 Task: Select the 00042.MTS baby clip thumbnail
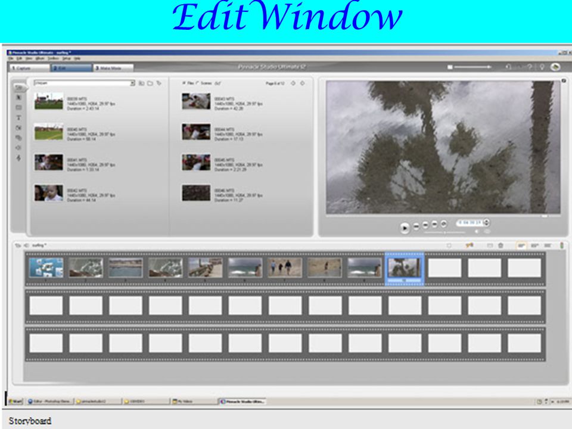click(48, 193)
